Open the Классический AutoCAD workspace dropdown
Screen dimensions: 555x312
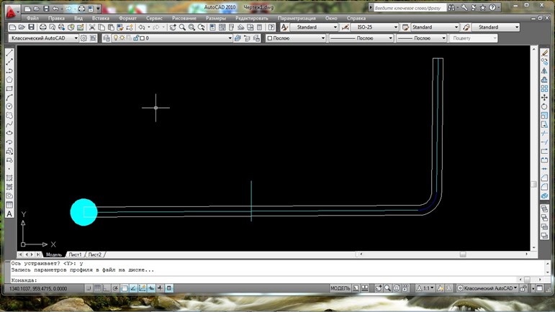[x=43, y=38]
